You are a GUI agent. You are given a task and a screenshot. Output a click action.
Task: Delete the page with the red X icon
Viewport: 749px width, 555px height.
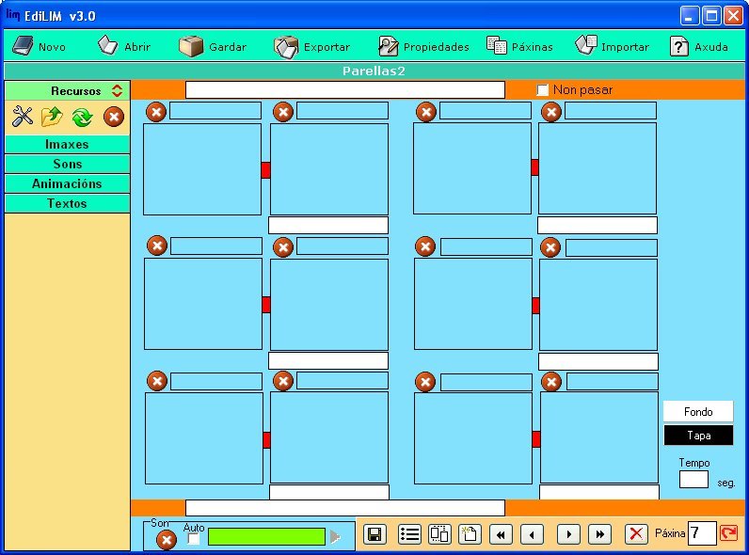637,534
